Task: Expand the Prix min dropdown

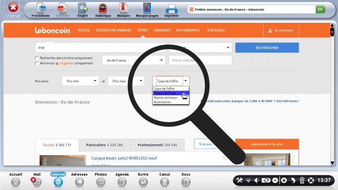Action: click(81, 81)
